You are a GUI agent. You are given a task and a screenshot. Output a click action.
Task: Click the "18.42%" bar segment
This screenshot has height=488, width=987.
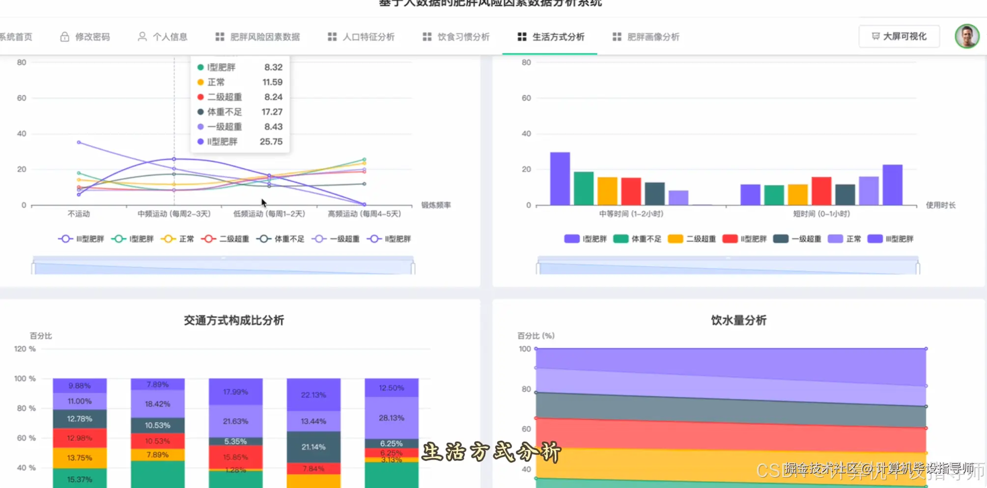click(158, 404)
